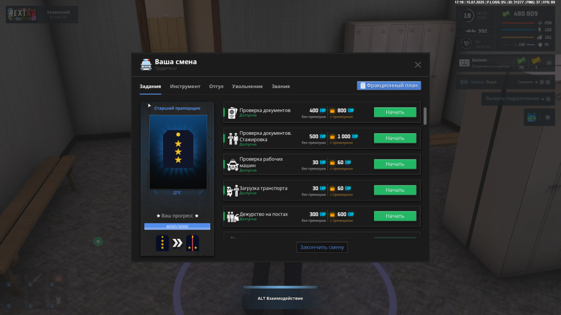Viewport: 561px width, 315px height.
Task: Start the Проверка рабочих машин task
Action: 395,164
